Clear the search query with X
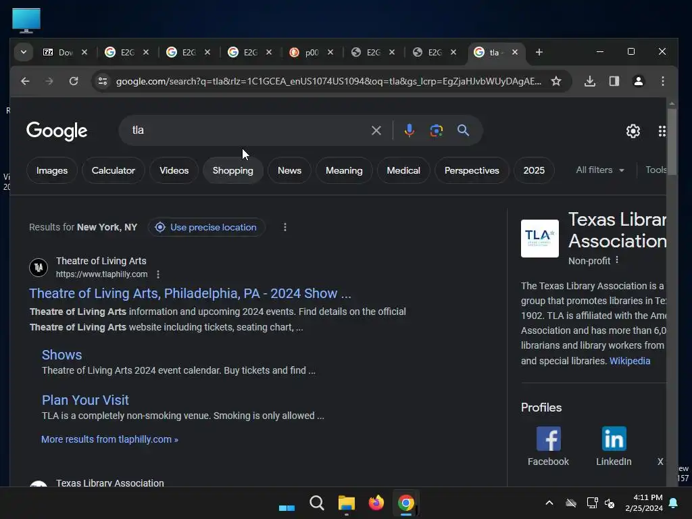692x519 pixels. (376, 130)
